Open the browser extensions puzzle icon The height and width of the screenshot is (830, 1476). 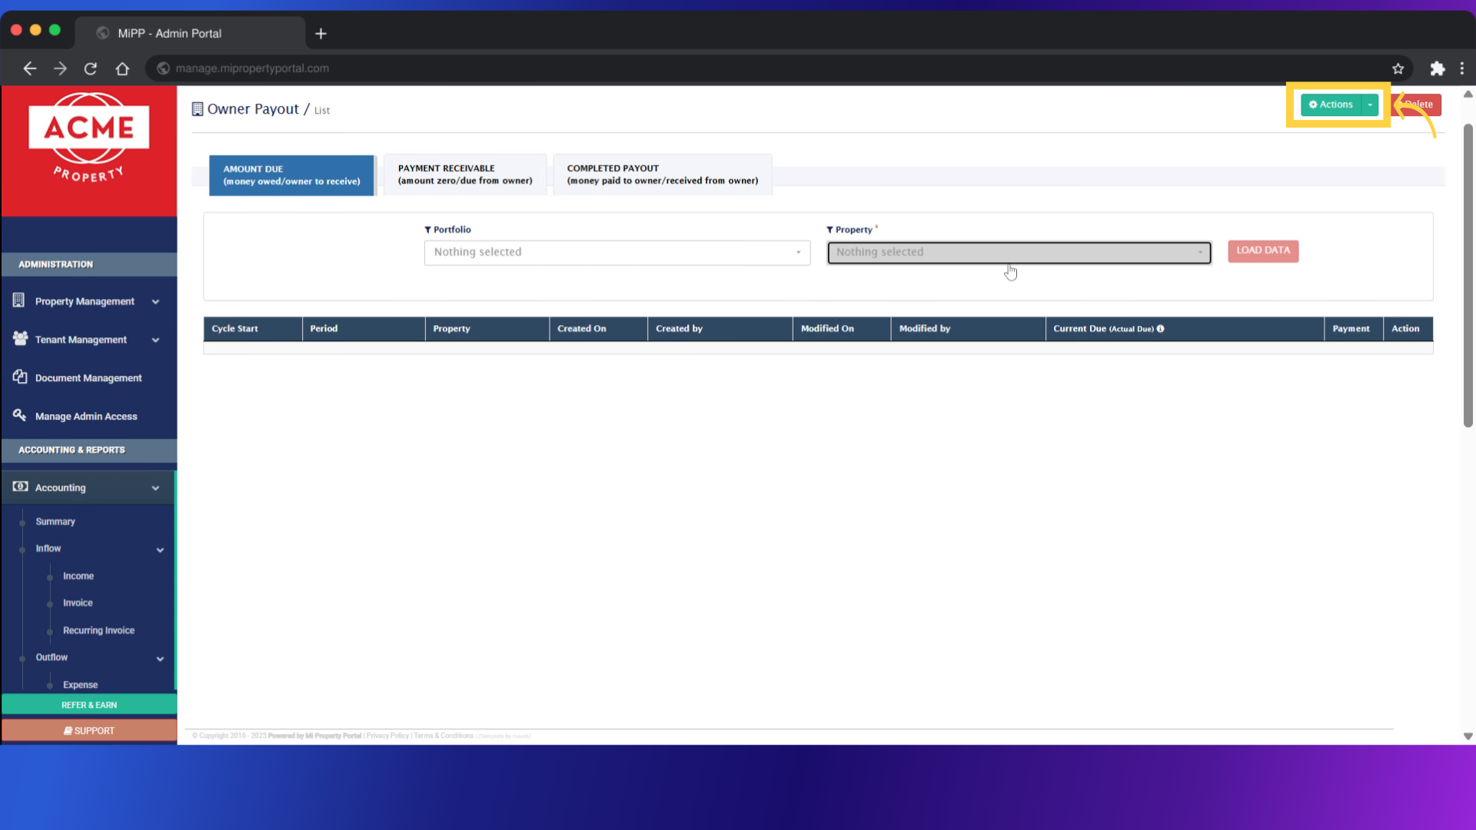pos(1437,68)
